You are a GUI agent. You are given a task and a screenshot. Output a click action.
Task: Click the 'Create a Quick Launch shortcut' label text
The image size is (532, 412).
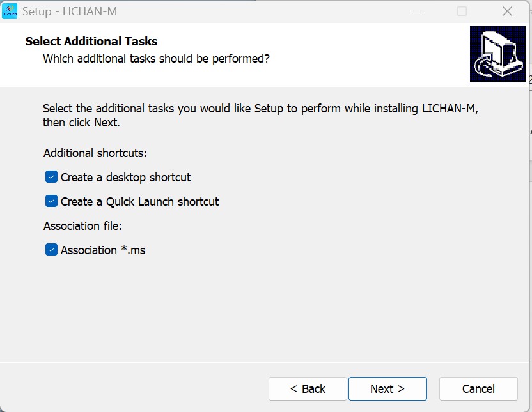click(140, 202)
